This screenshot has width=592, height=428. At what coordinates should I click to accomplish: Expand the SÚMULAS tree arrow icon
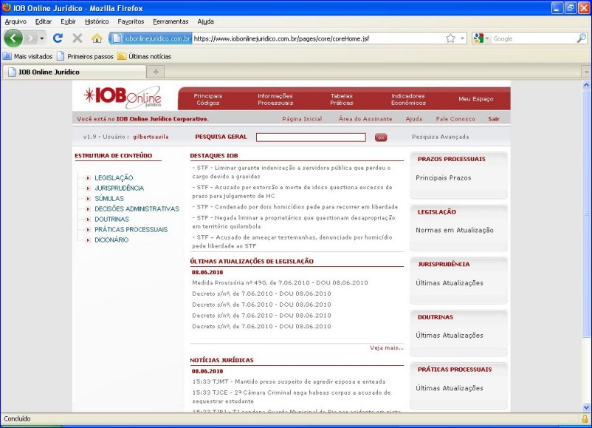(88, 199)
